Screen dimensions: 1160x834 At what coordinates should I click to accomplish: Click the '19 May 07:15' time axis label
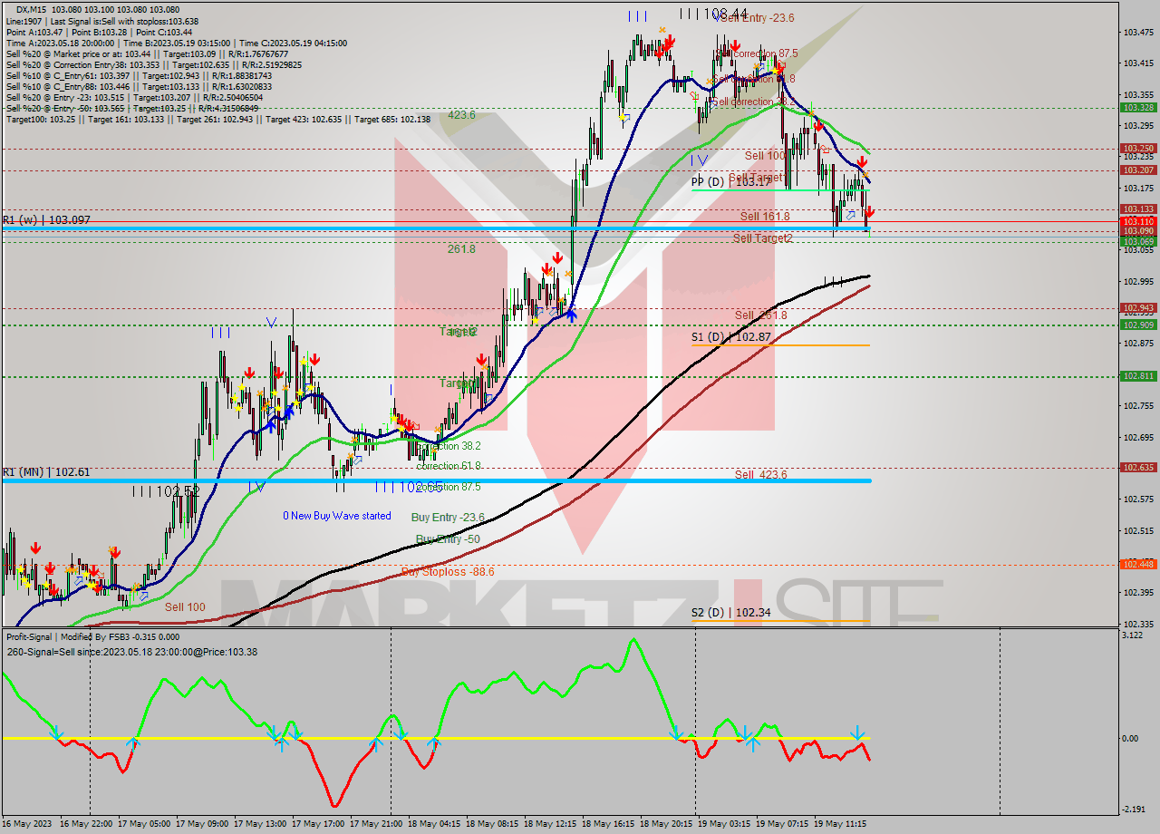point(782,824)
